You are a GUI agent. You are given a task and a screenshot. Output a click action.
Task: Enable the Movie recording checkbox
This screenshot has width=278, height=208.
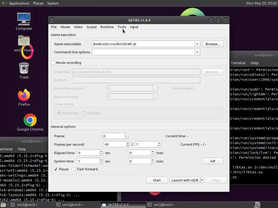point(53,63)
